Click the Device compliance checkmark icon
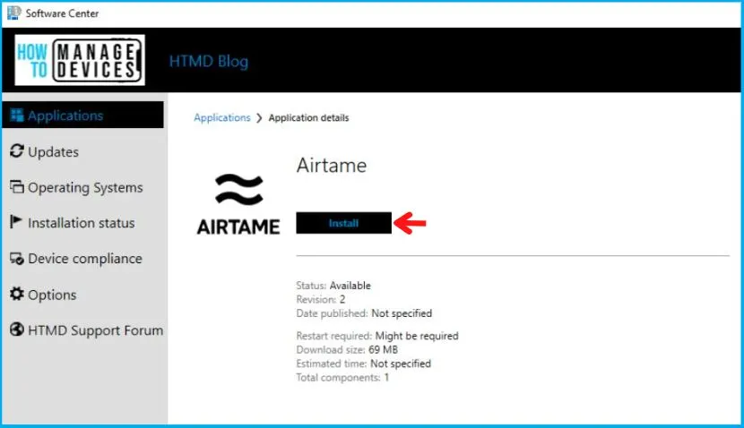Image resolution: width=744 pixels, height=428 pixels. click(x=17, y=258)
